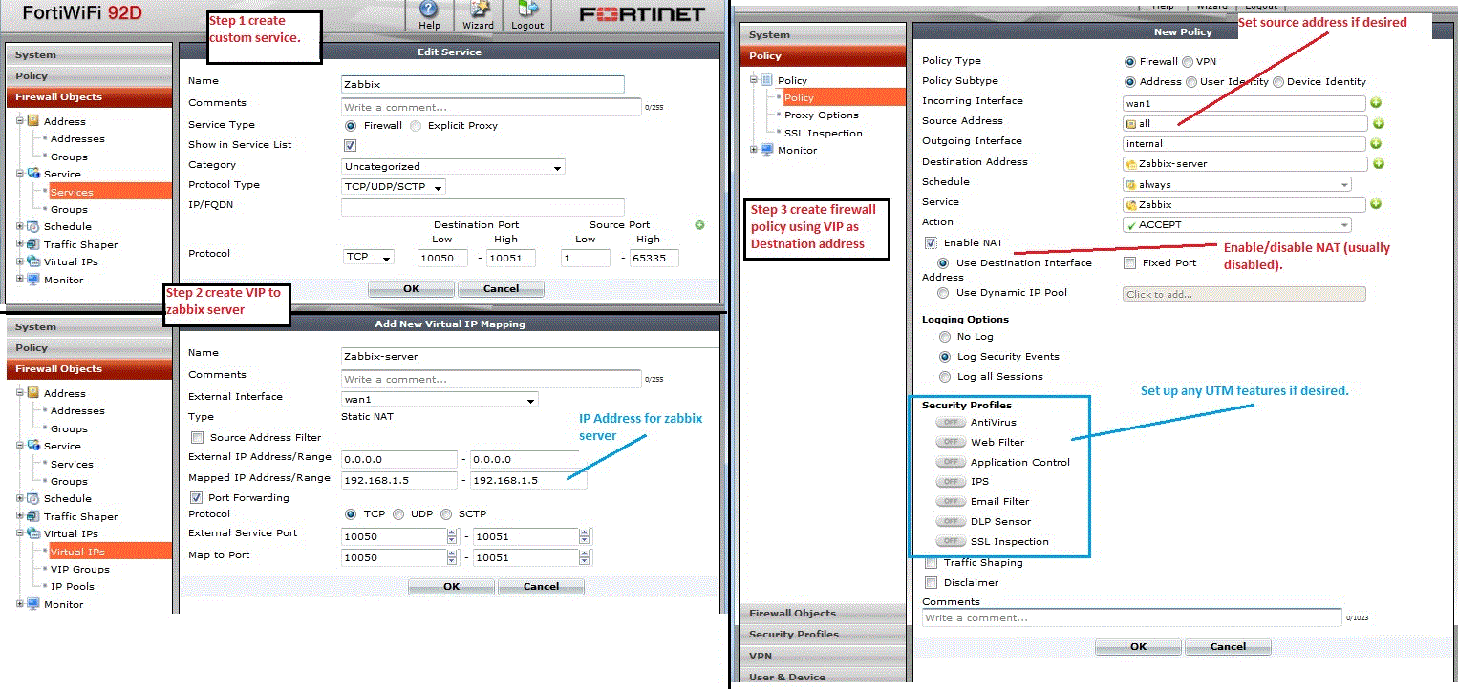Enable the Email Filter toggle
This screenshot has width=1458, height=689.
point(951,501)
